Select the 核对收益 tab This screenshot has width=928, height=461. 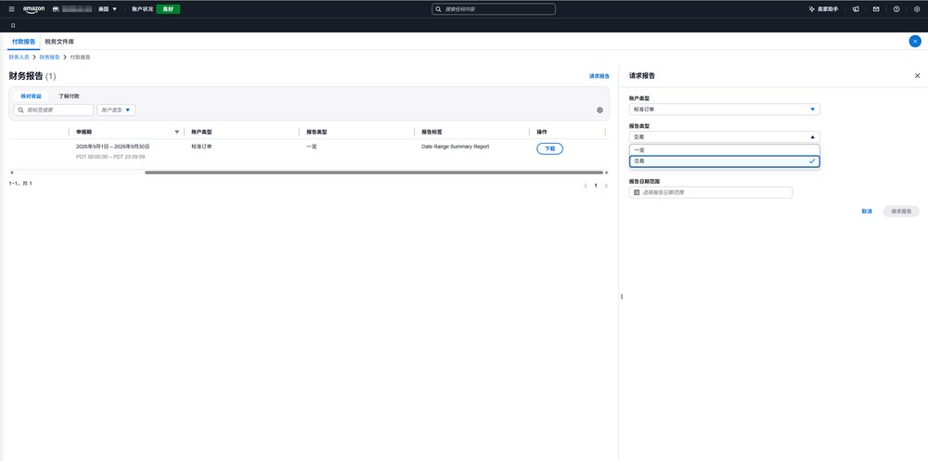click(x=31, y=96)
